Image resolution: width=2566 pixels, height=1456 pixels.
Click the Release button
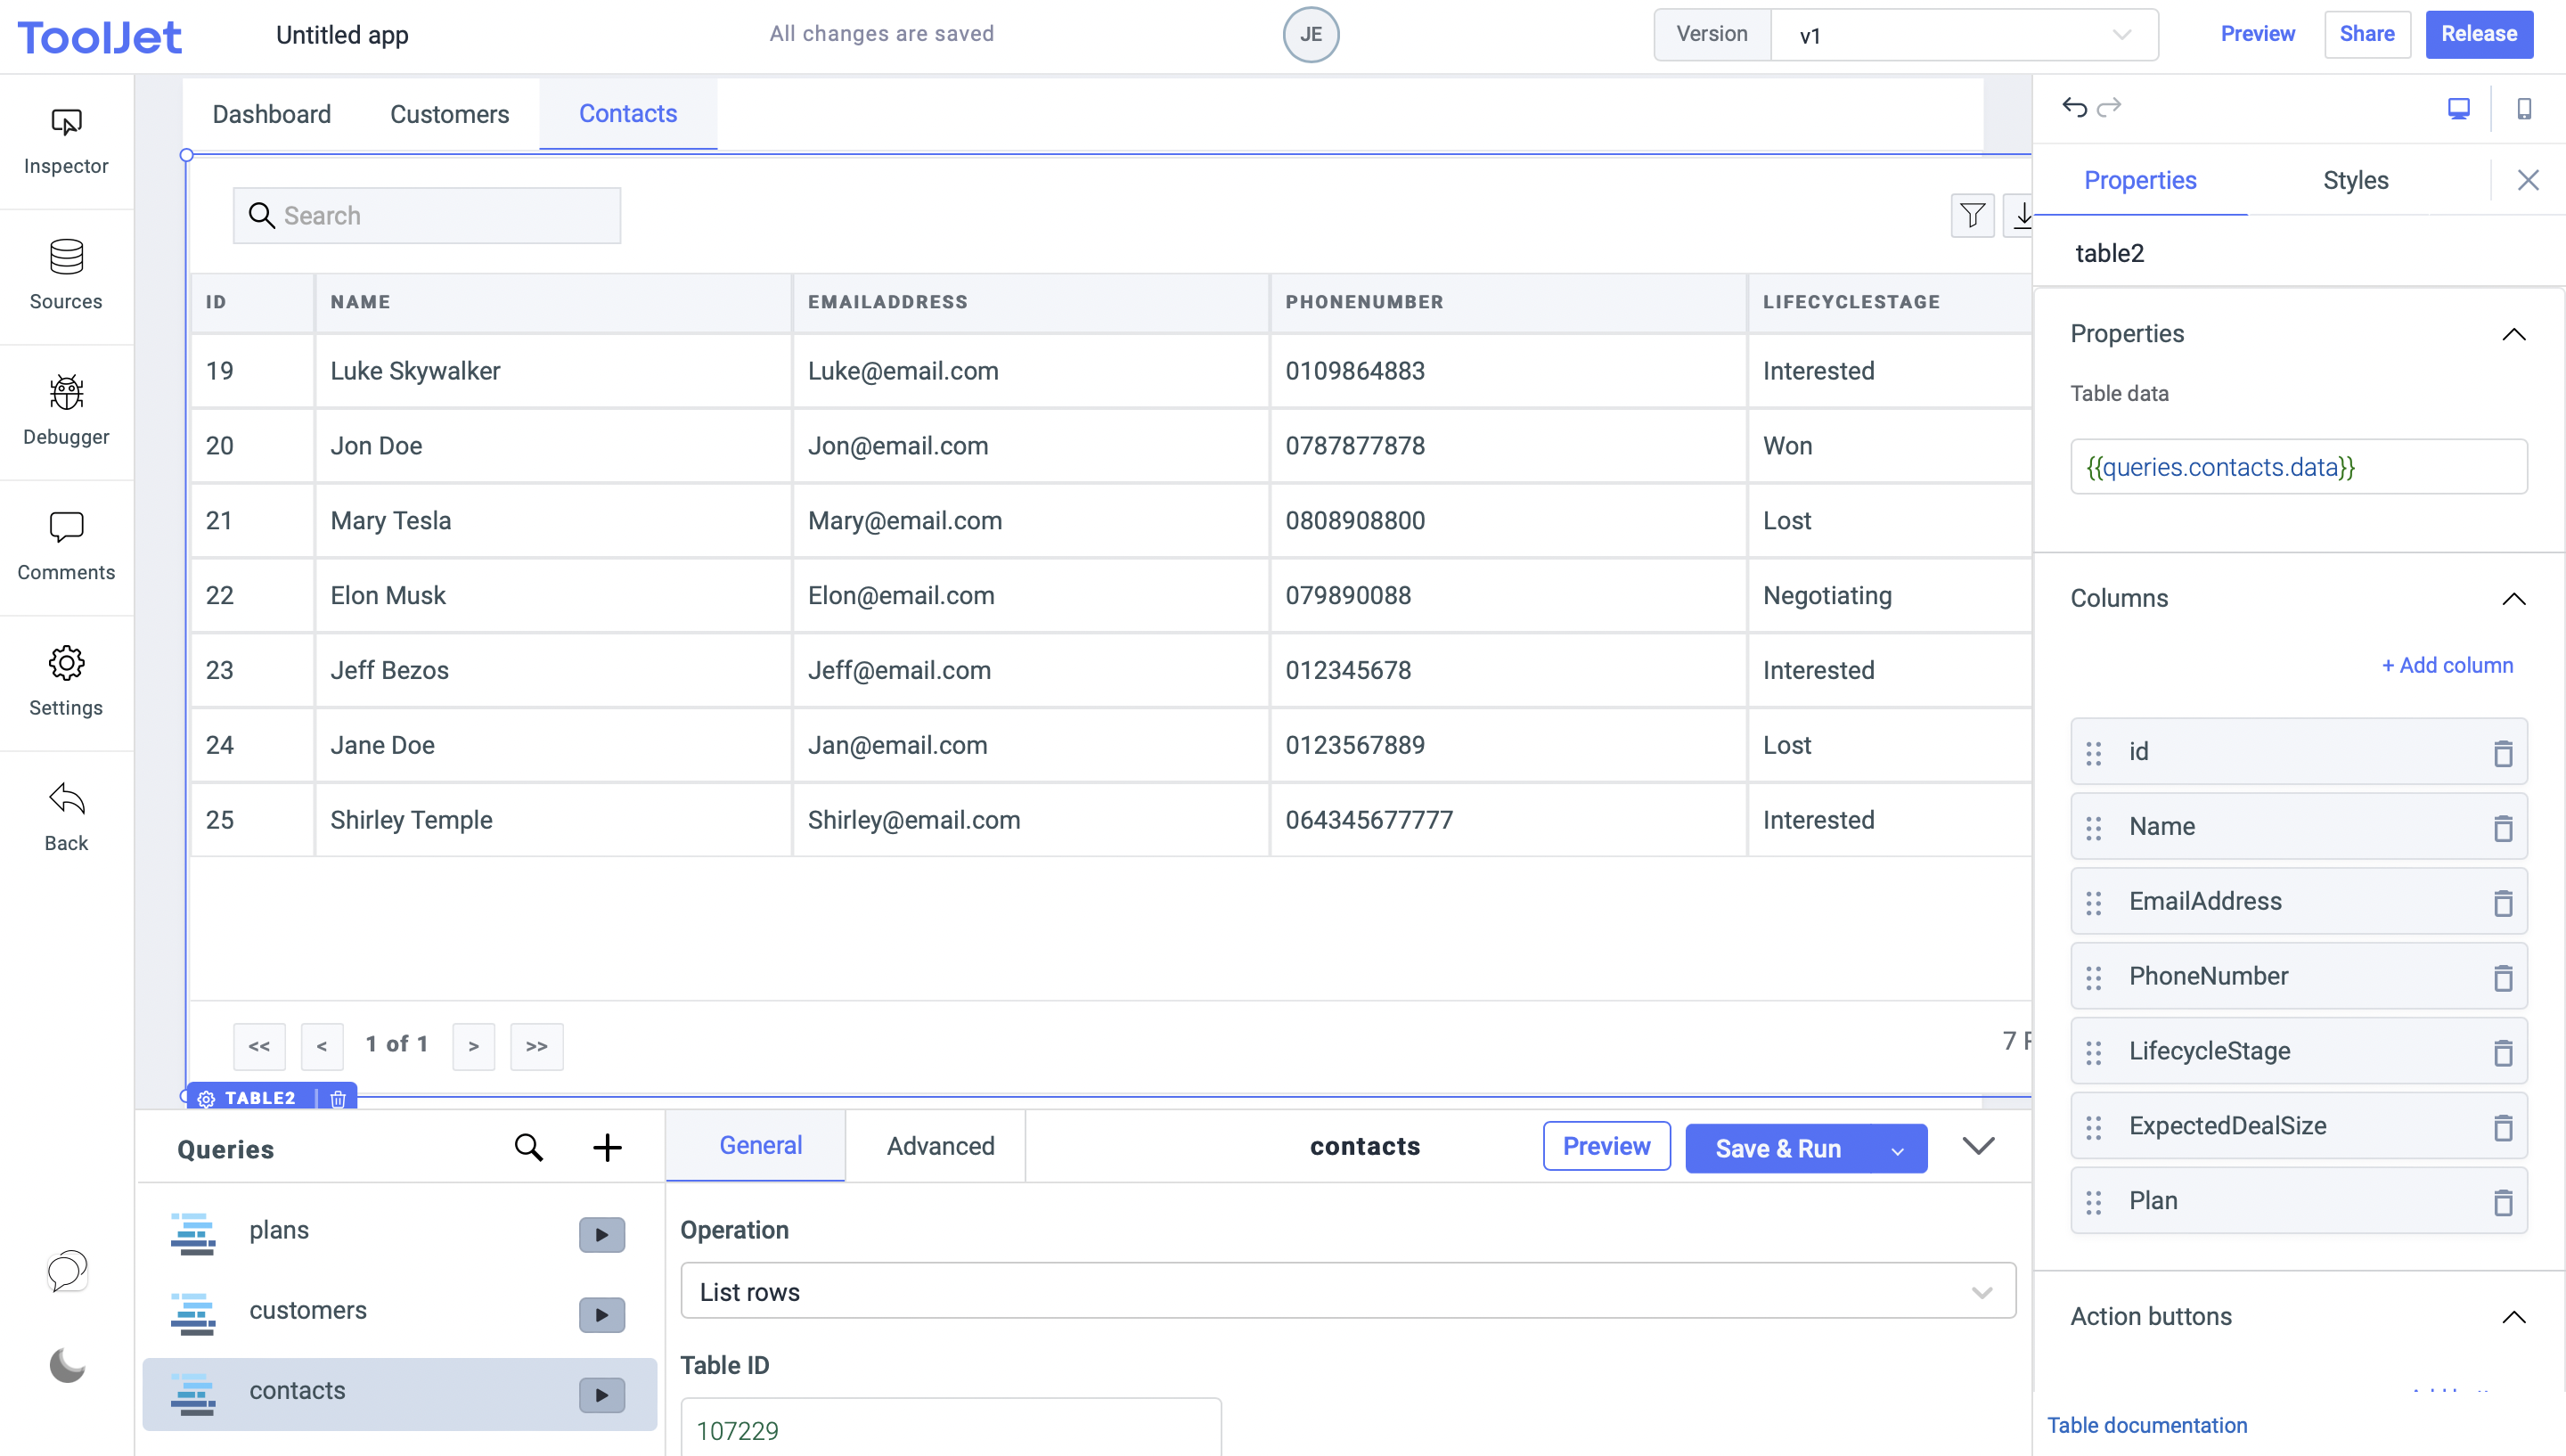[2479, 33]
